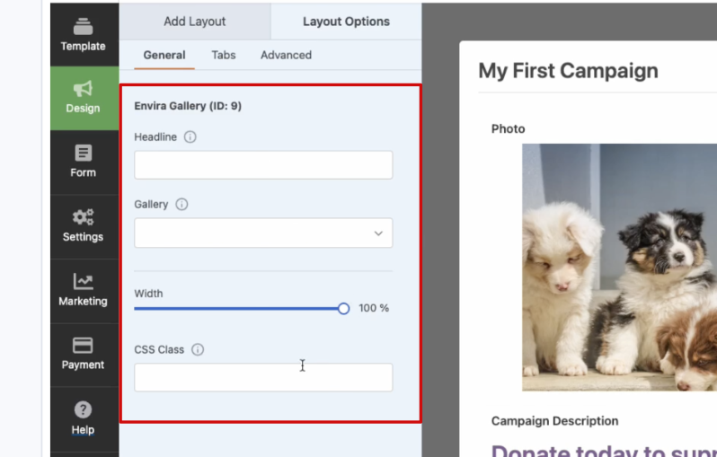Open the Tabs sub-tab
717x457 pixels.
point(224,55)
